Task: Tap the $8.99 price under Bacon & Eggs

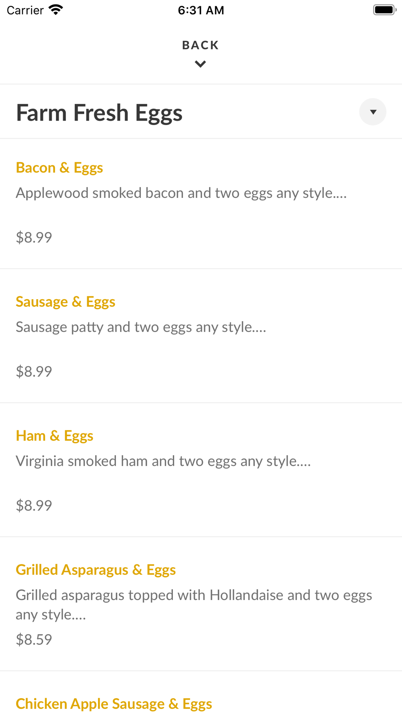Action: coord(34,237)
